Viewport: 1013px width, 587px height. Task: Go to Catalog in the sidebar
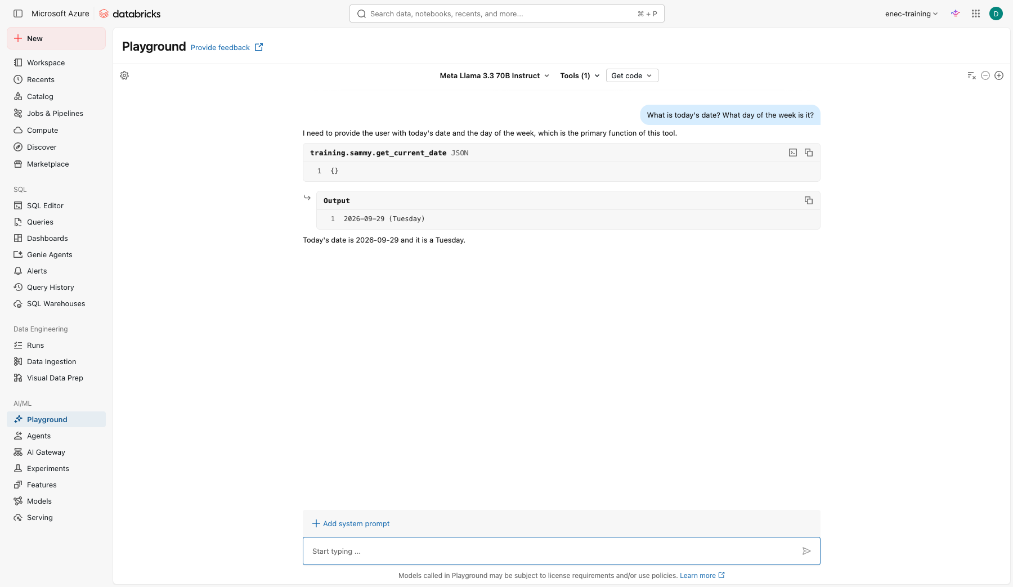[56, 96]
